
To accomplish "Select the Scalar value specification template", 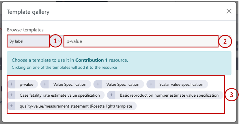I will coord(181,84).
